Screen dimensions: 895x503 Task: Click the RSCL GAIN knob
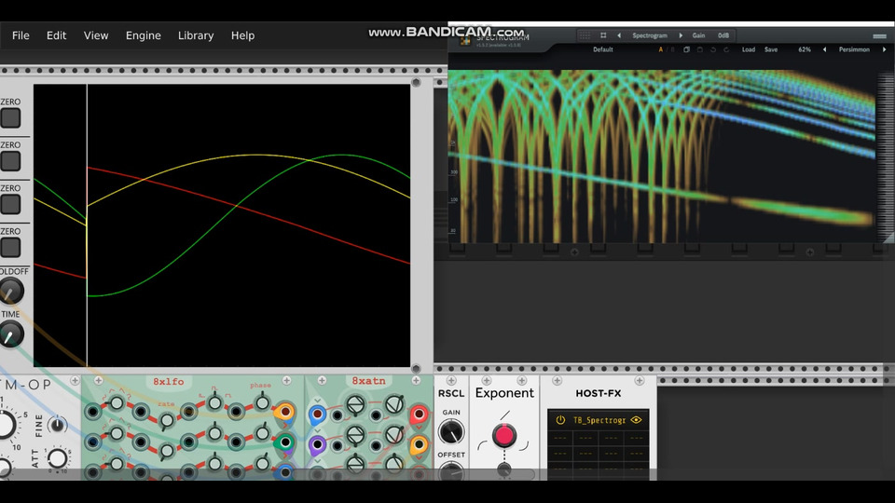pos(451,432)
